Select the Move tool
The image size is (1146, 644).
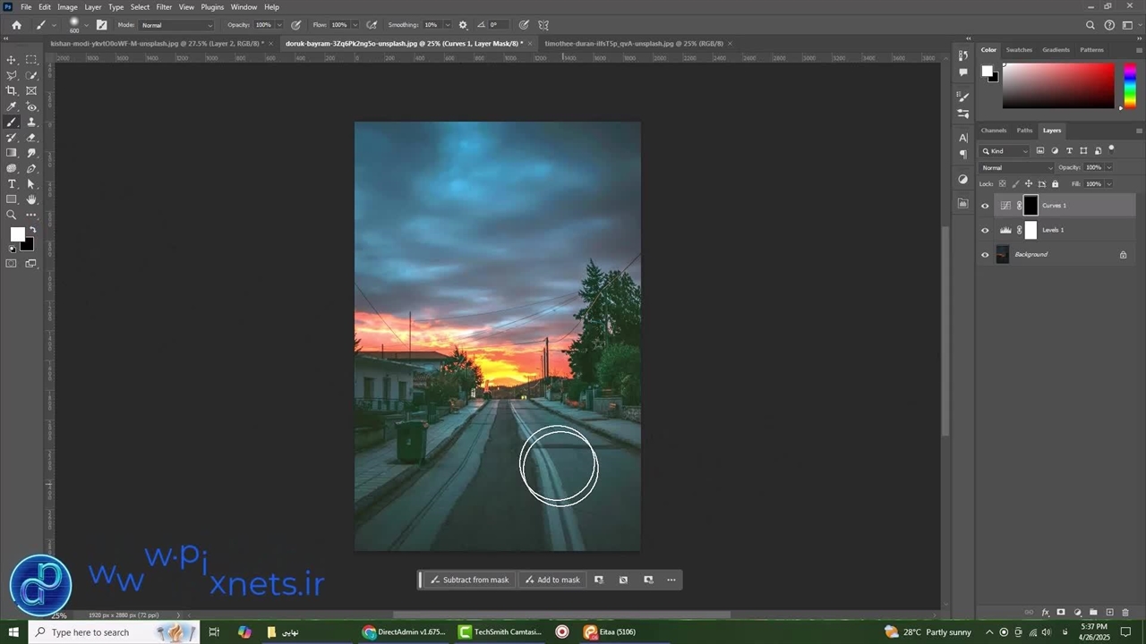(12, 60)
